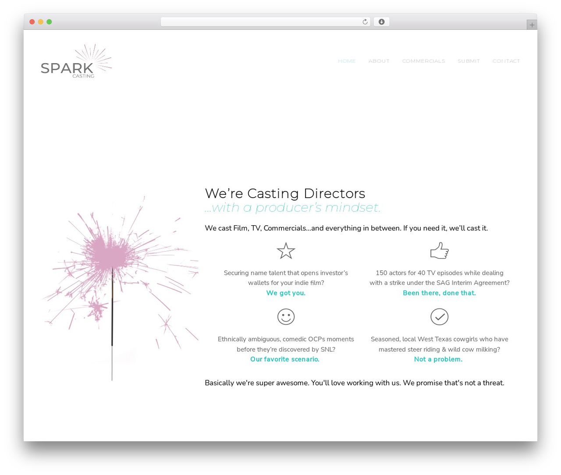Screen dimensions: 561x475
Task: Close the window with the red button
Action: [32, 22]
